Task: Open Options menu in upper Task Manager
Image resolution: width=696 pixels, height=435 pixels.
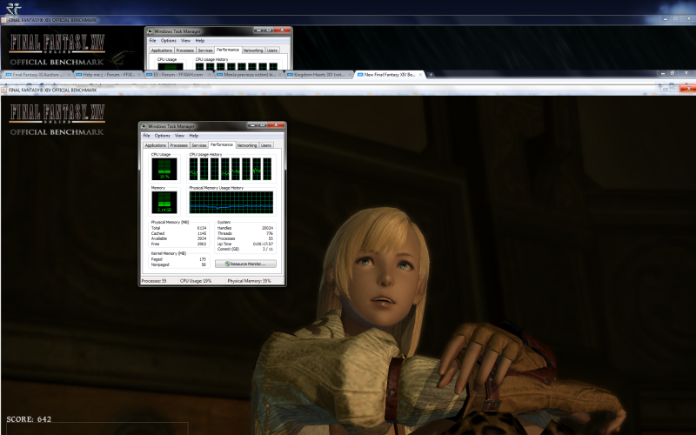Action: pos(168,40)
